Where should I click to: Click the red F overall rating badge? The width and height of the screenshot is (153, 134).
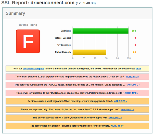pos(28,41)
